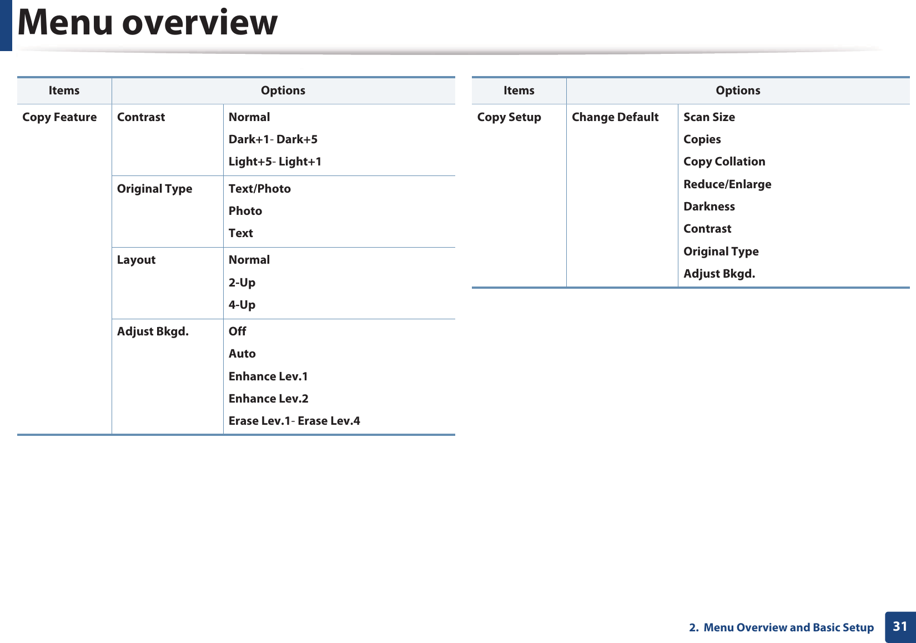916x643 pixels.
Task: Select the '4-Up' layout value
Action: [242, 305]
